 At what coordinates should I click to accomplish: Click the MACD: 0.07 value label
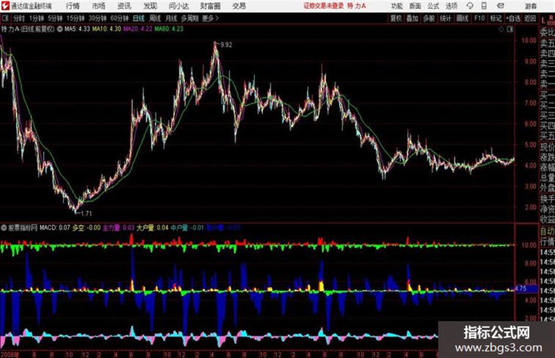(x=55, y=227)
